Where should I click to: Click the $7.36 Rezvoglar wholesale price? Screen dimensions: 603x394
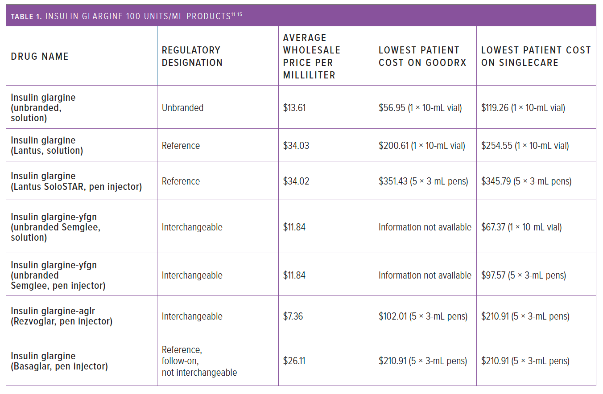pyautogui.click(x=293, y=316)
